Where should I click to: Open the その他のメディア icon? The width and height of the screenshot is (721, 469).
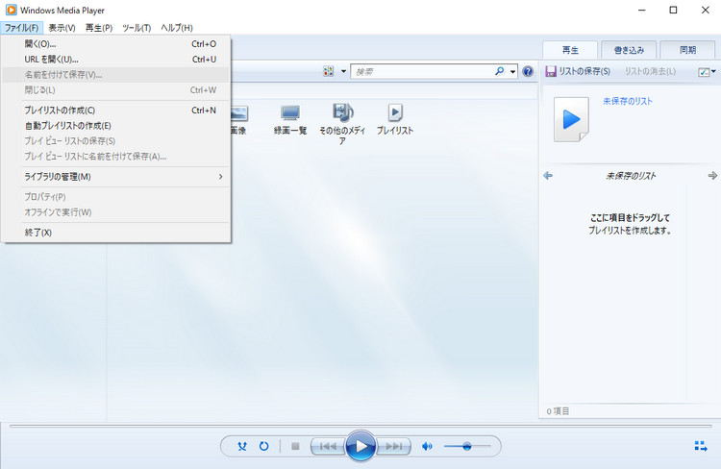342,124
